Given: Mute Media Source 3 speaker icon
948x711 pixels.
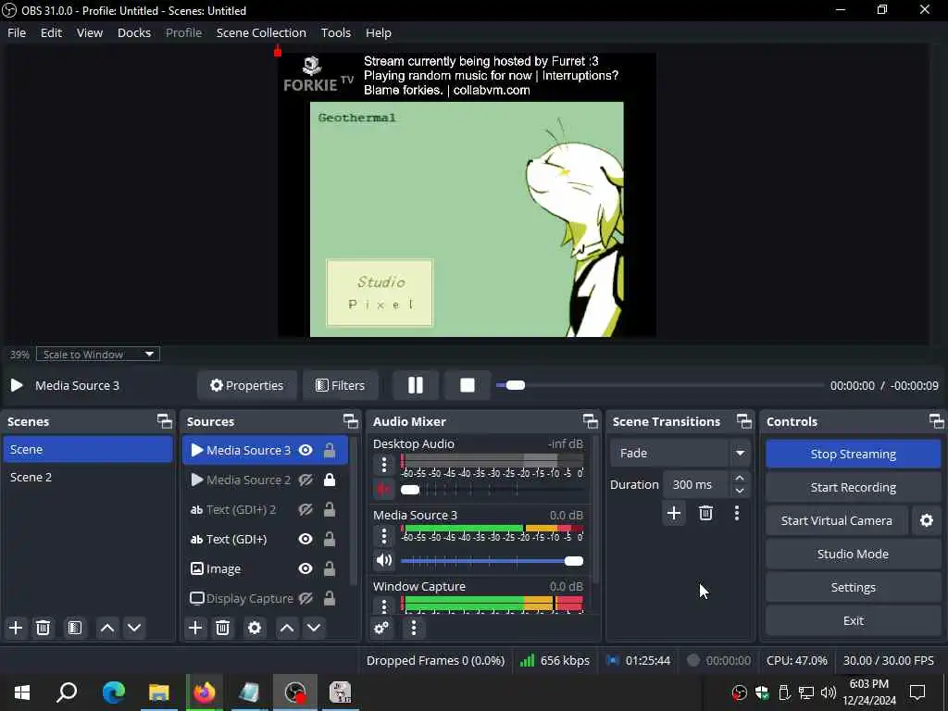Looking at the screenshot, I should tap(384, 560).
